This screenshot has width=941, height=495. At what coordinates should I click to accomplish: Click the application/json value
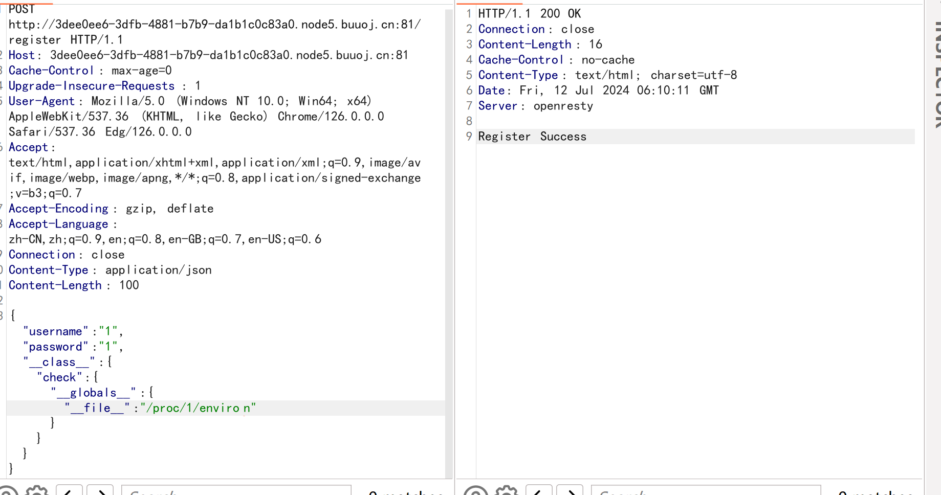(x=159, y=270)
